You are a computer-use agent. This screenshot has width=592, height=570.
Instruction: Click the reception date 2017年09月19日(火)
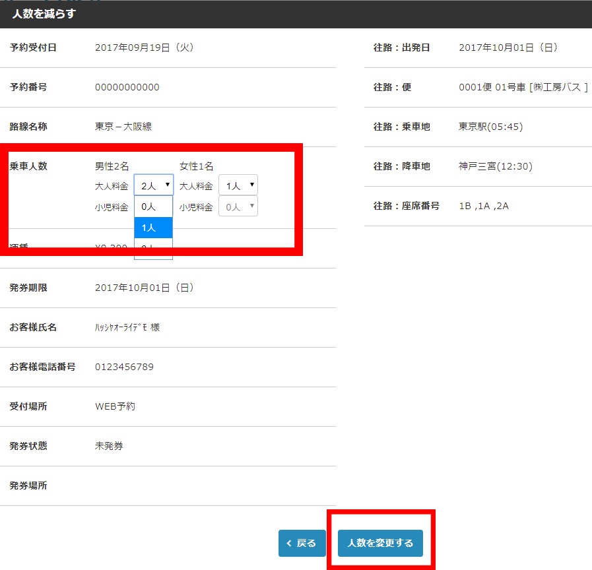(144, 47)
